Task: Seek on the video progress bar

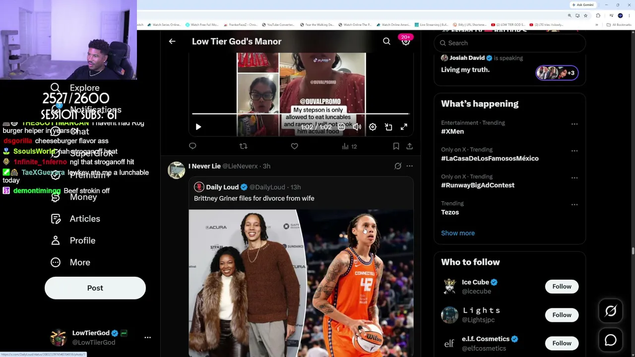Action: (x=301, y=114)
